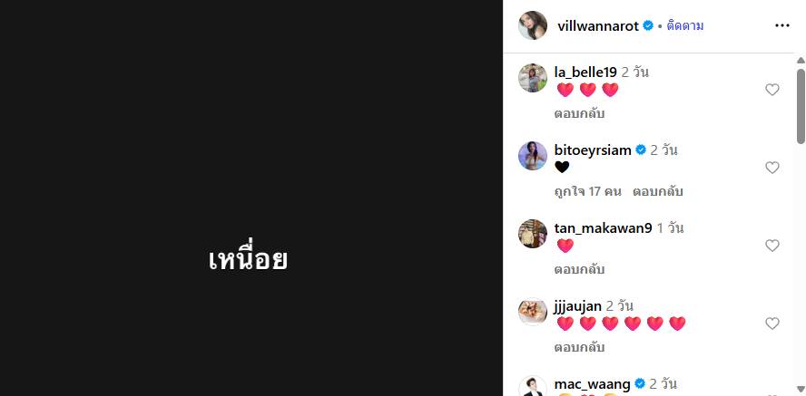Open la_belle19's avatar
This screenshot has width=806, height=396.
click(x=533, y=78)
